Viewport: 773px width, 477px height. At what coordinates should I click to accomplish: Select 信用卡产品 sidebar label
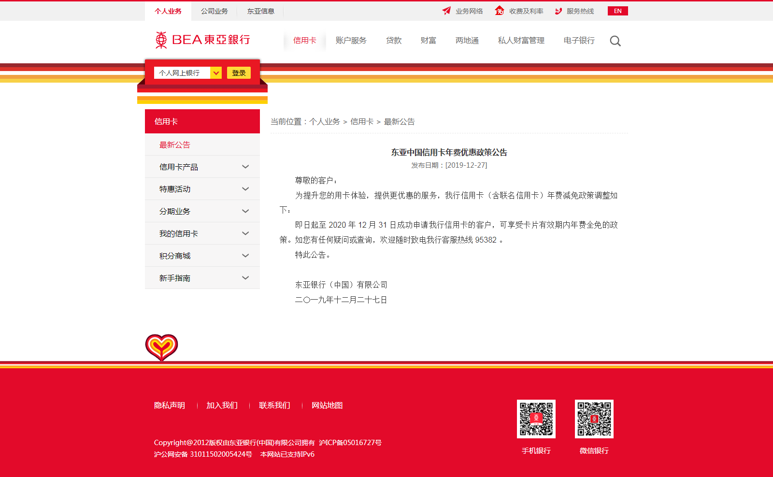coord(179,167)
